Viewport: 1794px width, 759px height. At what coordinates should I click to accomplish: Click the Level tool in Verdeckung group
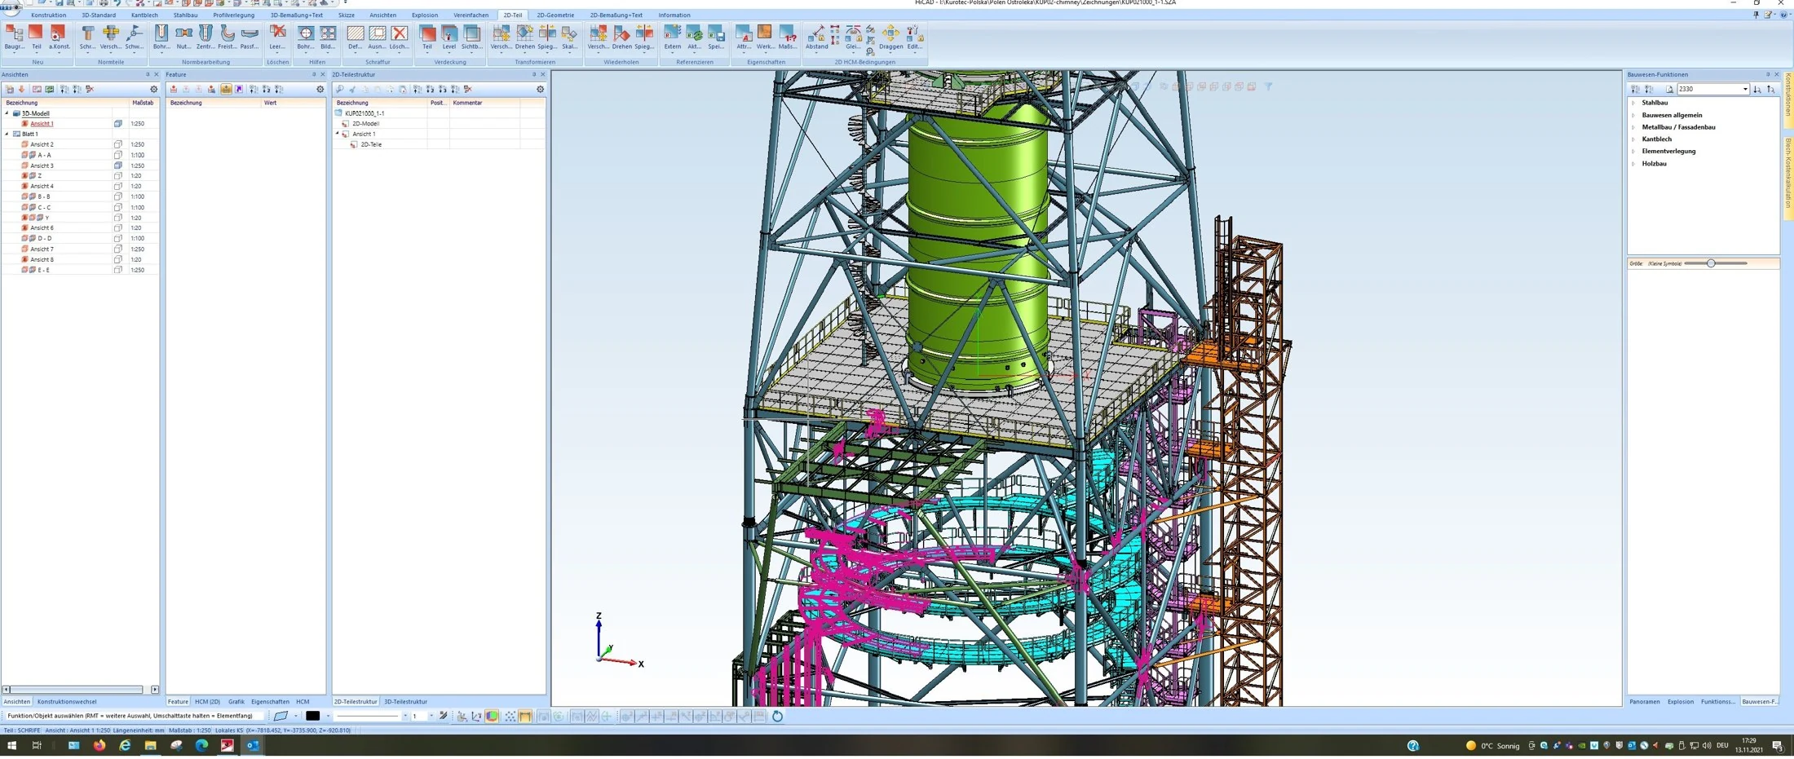pyautogui.click(x=449, y=38)
